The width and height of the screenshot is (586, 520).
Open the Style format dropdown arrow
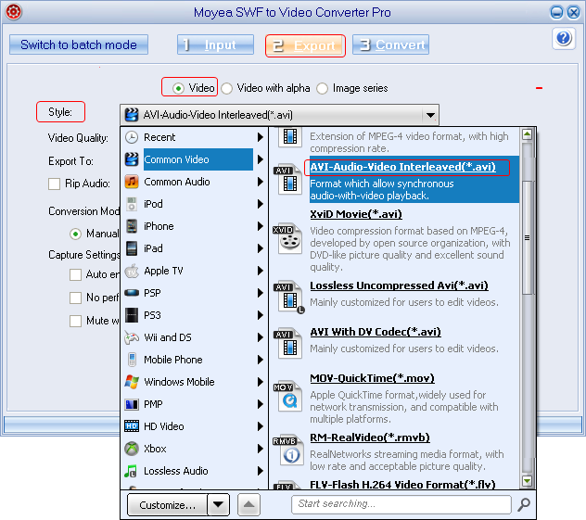(430, 115)
